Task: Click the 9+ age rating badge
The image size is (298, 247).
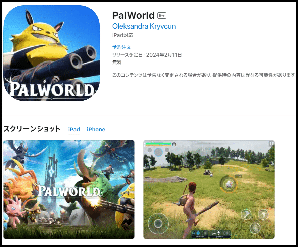Action: tap(162, 15)
